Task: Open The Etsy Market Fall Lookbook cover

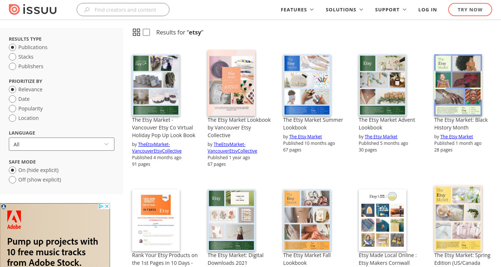Action: (307, 220)
